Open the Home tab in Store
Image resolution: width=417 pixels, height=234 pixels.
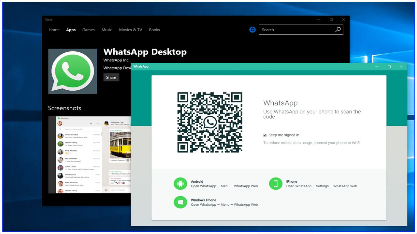tap(54, 30)
